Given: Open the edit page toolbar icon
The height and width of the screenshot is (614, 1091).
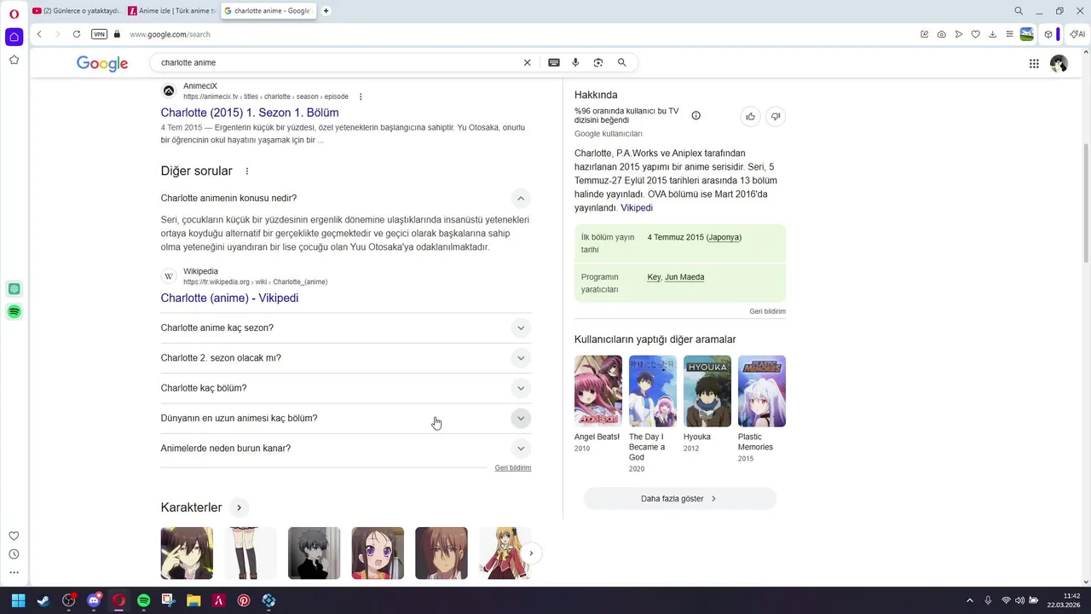Looking at the screenshot, I should [x=924, y=34].
